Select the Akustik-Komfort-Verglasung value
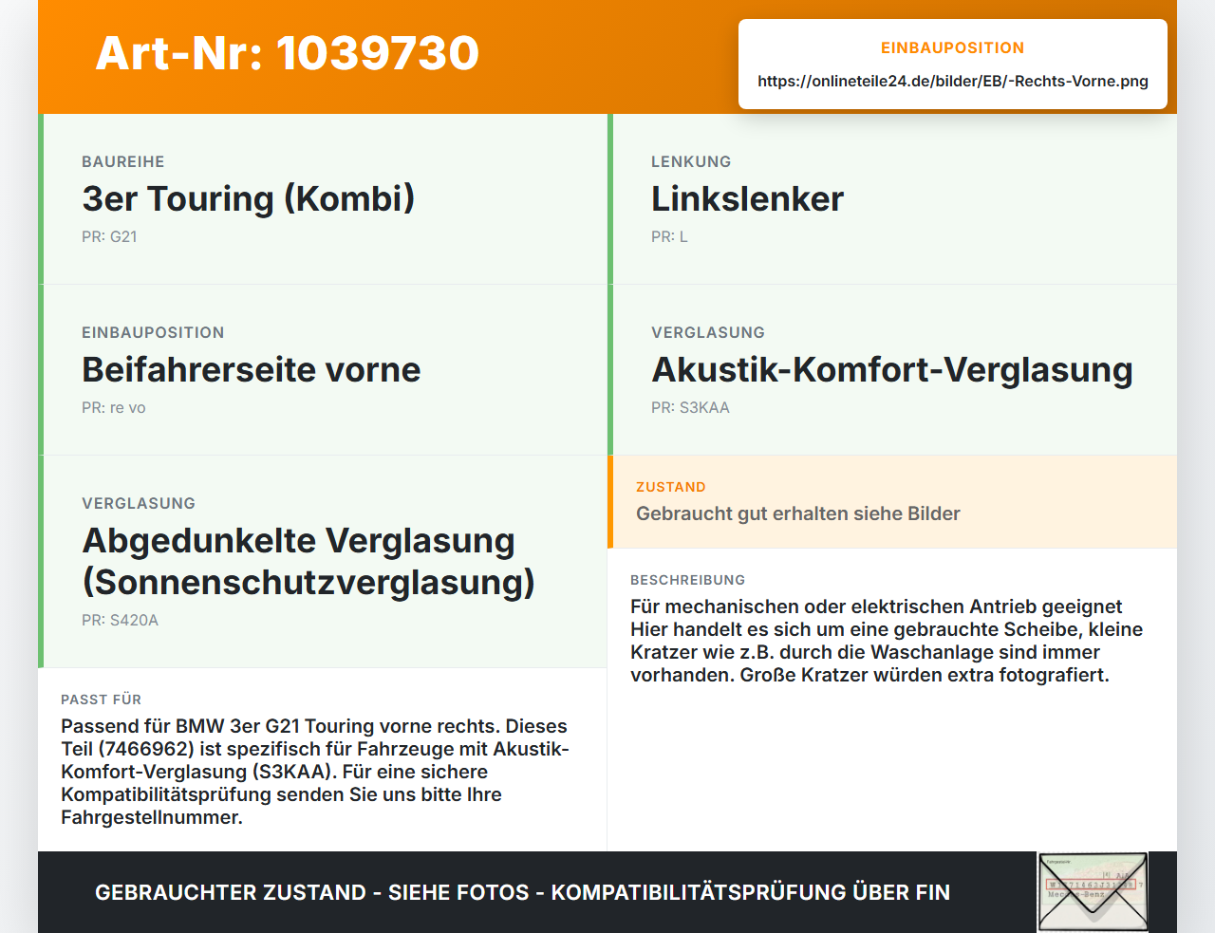The image size is (1215, 933). (892, 369)
